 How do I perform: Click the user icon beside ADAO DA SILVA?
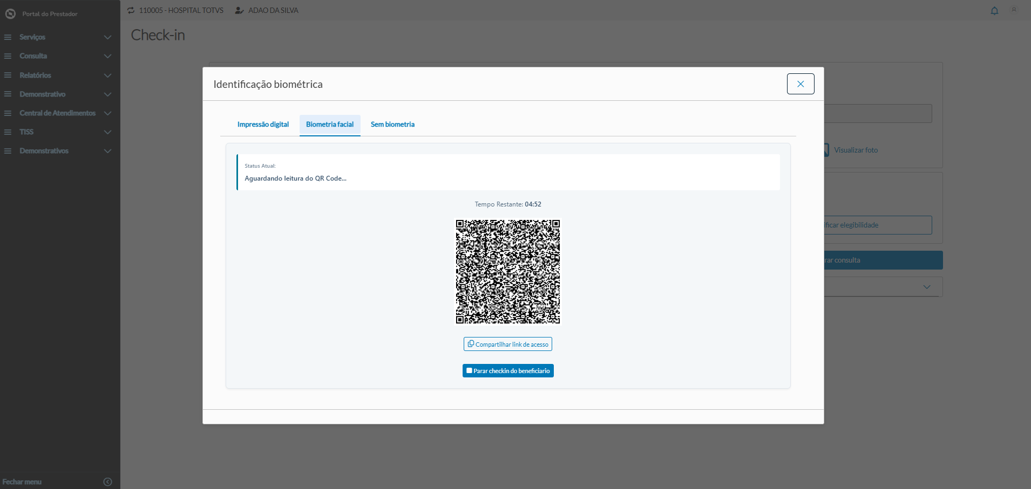click(240, 10)
